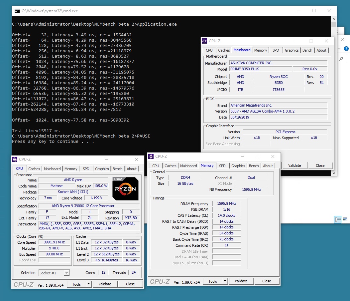Click the CPU-Z app icon in Mainboard window
350x301 pixels.
pos(204,41)
